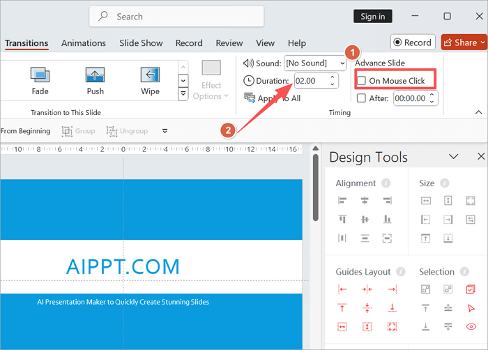Open Customize Quick Access Toolbar dropdown

165,131
